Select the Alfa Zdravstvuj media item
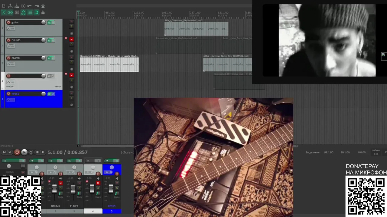 point(196,29)
